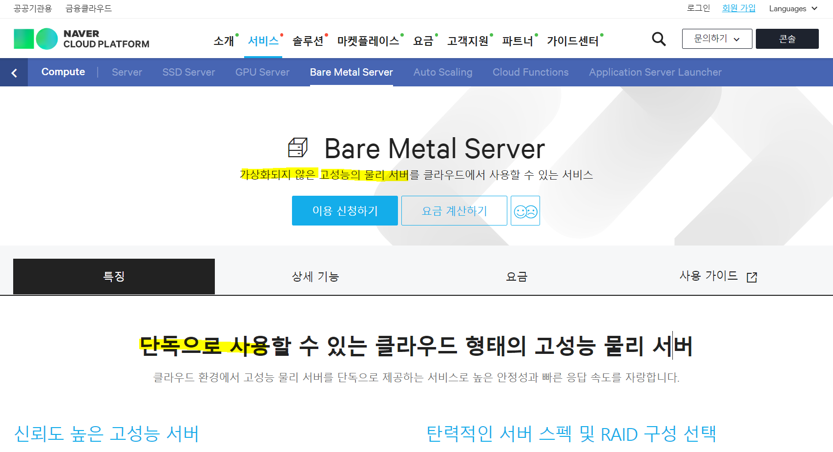The image size is (833, 452).
Task: Go back with the left chevron arrow
Action: click(x=14, y=73)
